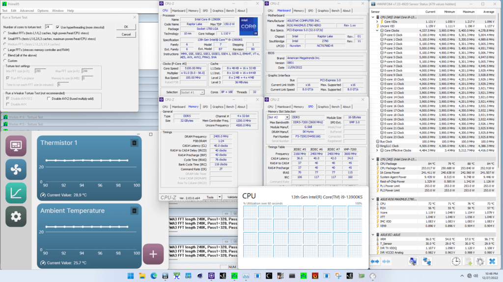Viewport: 503px width, 282px height.
Task: Open HWiNFO settings with the gear toolbar icon
Action: pos(480,261)
